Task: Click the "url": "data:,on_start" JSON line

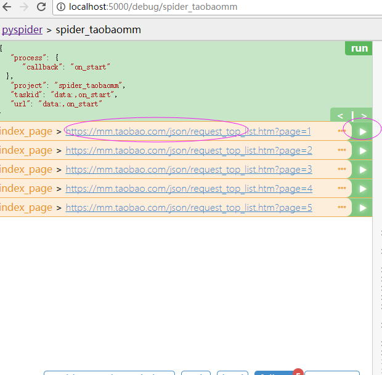Action: (56, 104)
